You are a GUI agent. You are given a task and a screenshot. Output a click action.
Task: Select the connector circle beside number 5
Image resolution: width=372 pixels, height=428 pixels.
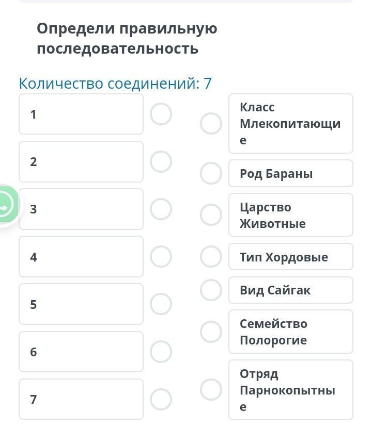click(161, 304)
